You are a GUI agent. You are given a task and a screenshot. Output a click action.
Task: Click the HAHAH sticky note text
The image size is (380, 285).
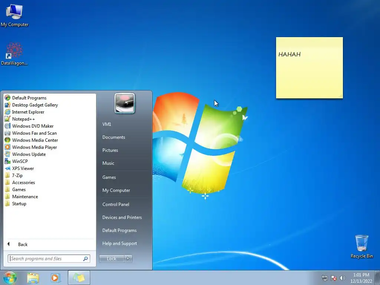click(x=289, y=54)
